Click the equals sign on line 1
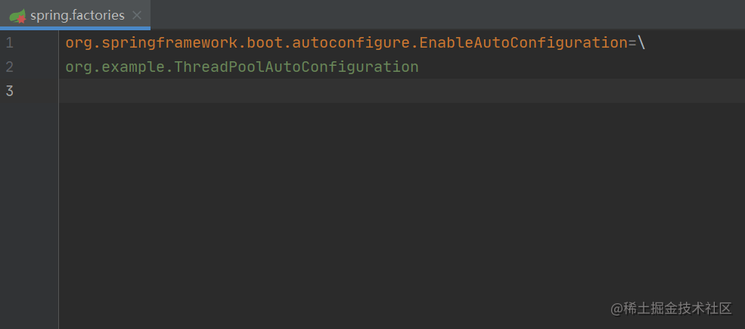Image resolution: width=745 pixels, height=329 pixels. click(632, 43)
